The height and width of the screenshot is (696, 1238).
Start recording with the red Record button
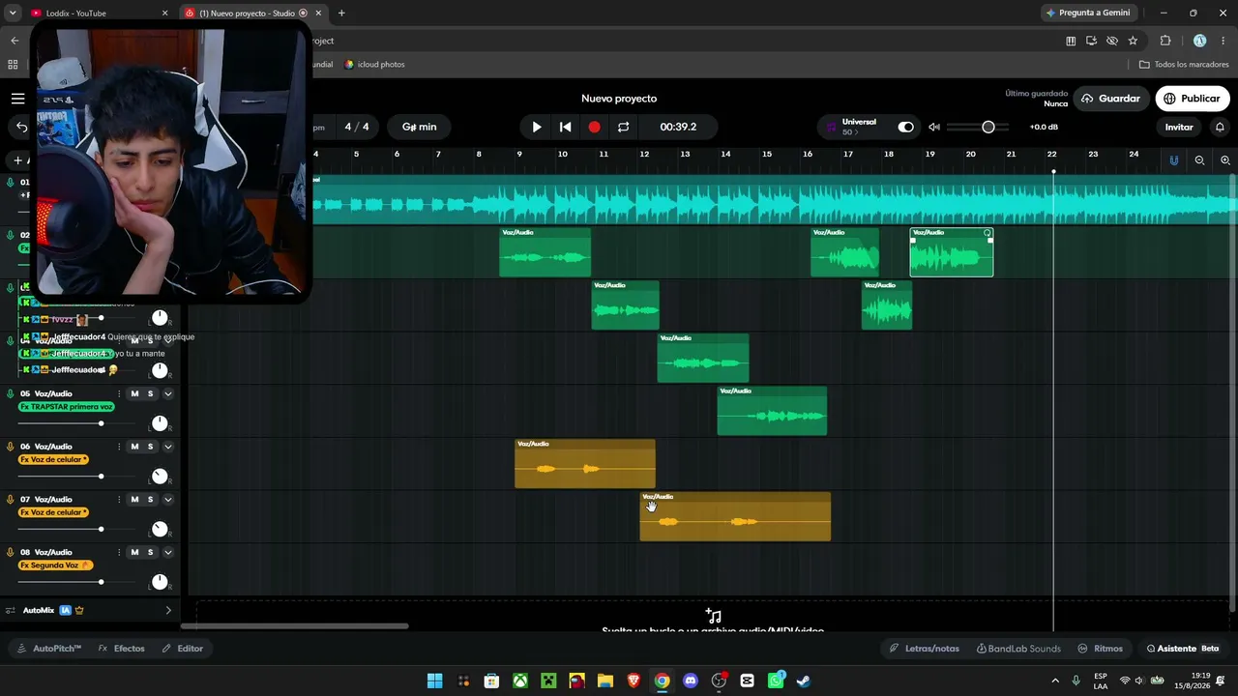(x=594, y=127)
